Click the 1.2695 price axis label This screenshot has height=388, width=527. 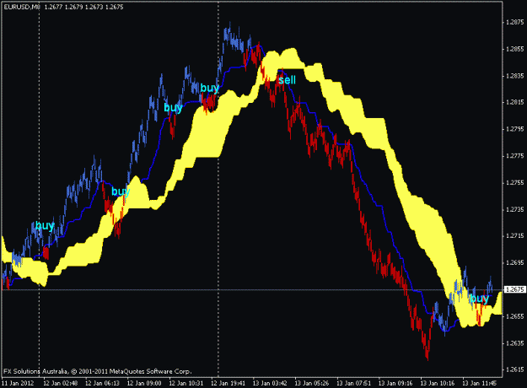(514, 263)
